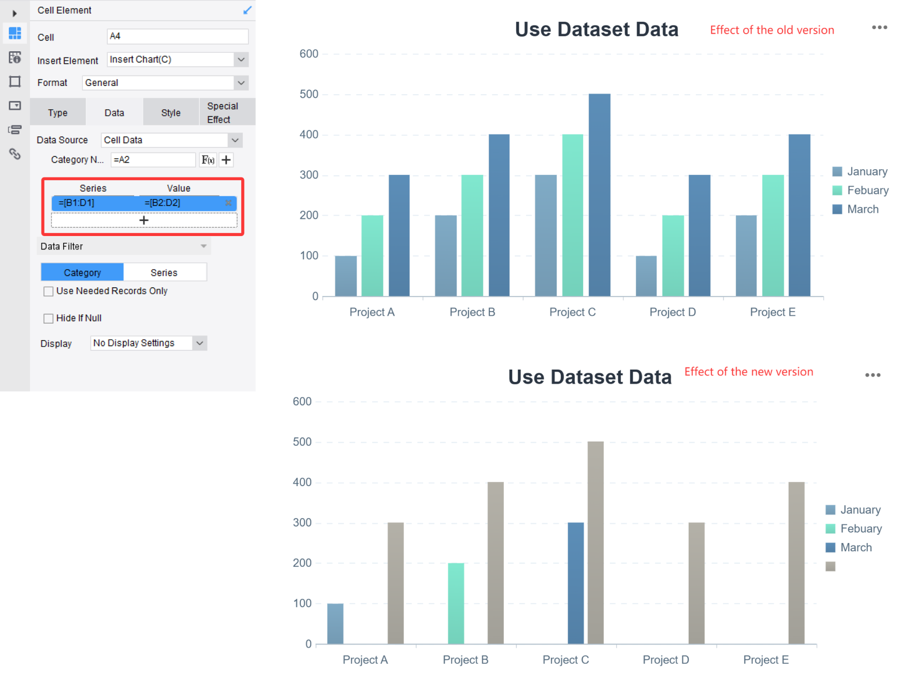Toggle January legend in new version chart

(x=853, y=510)
